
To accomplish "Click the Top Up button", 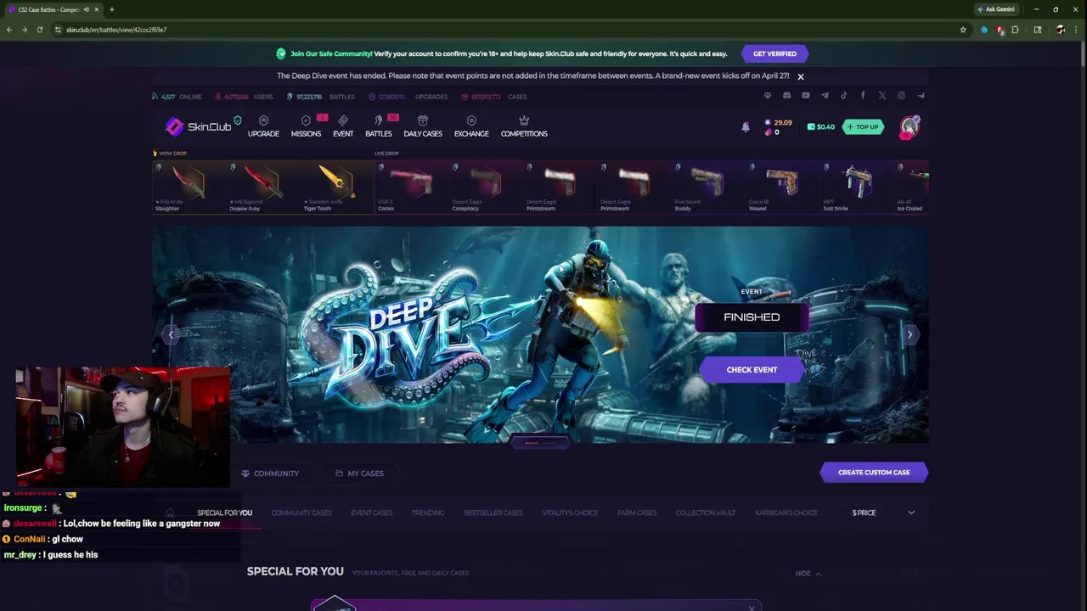I will [863, 126].
